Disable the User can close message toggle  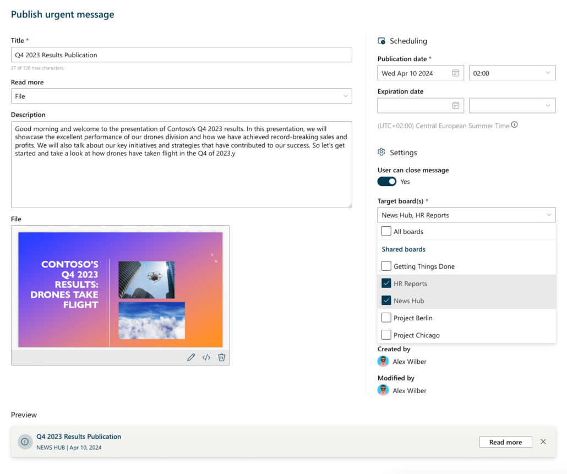click(x=386, y=181)
